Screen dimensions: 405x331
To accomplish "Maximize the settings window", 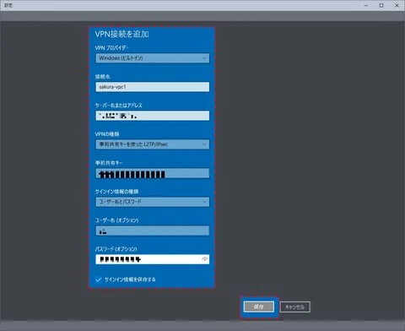I will pyautogui.click(x=381, y=5).
